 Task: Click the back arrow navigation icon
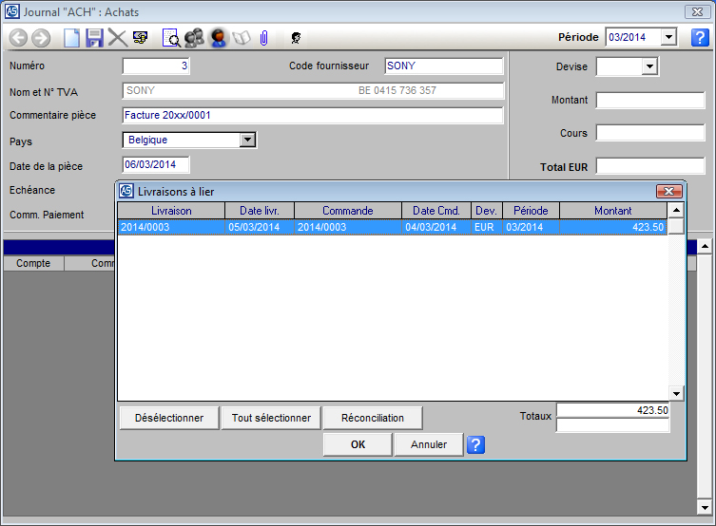18,38
